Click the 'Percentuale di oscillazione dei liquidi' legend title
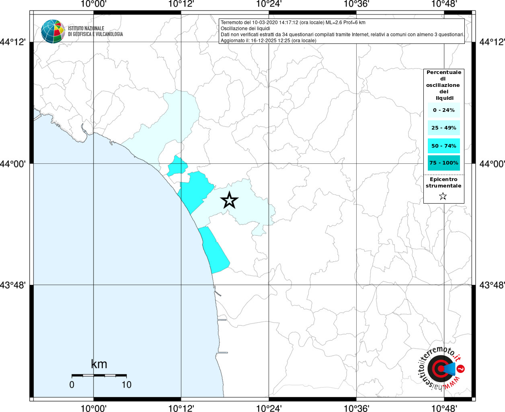 pyautogui.click(x=443, y=85)
